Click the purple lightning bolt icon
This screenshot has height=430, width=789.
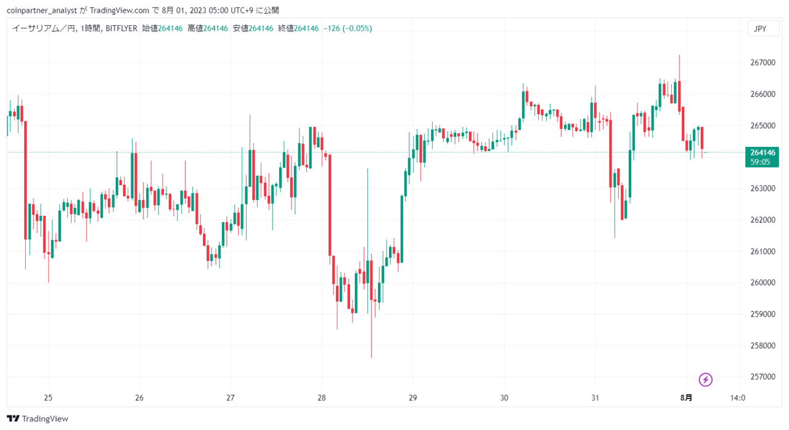[x=706, y=379]
